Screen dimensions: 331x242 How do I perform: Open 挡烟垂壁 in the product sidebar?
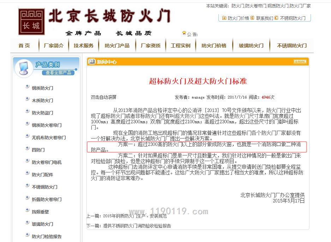click(x=40, y=212)
